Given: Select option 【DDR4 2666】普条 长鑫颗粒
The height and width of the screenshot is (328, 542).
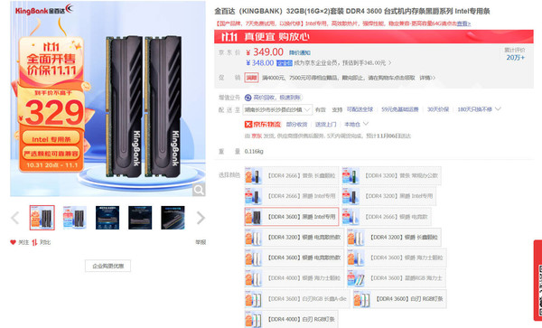Looking at the screenshot, I should (x=292, y=175).
